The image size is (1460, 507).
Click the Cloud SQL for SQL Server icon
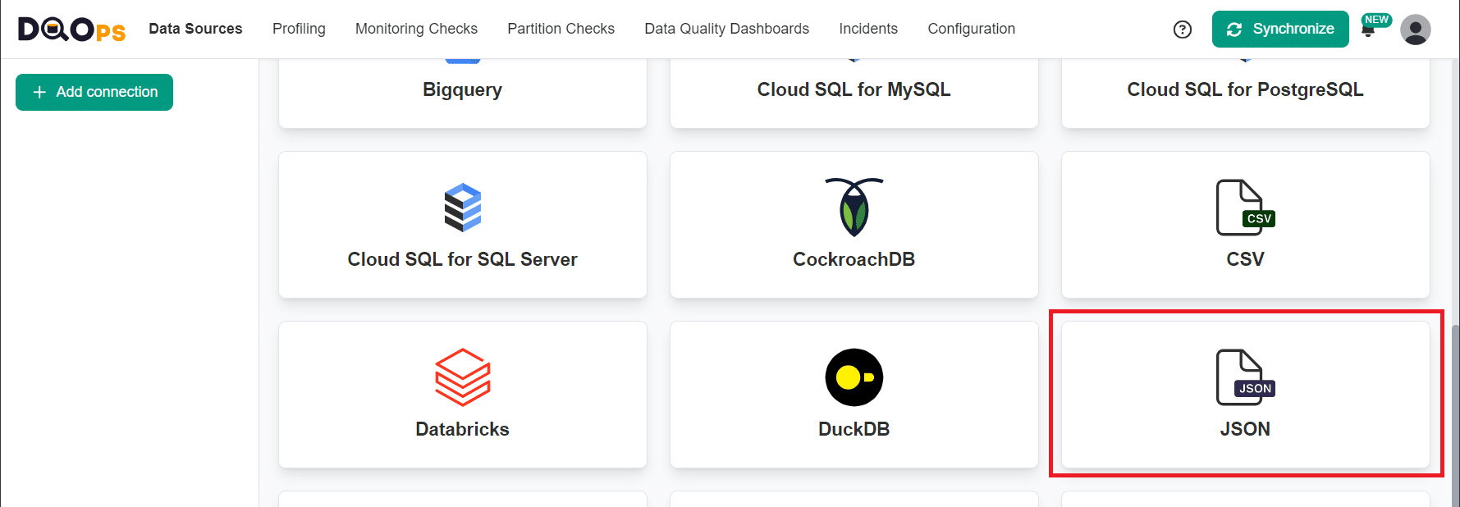tap(463, 207)
